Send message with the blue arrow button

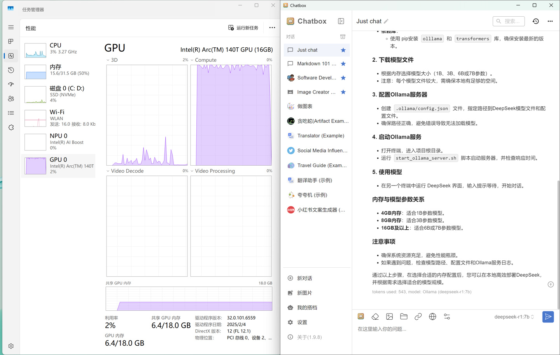pyautogui.click(x=548, y=317)
